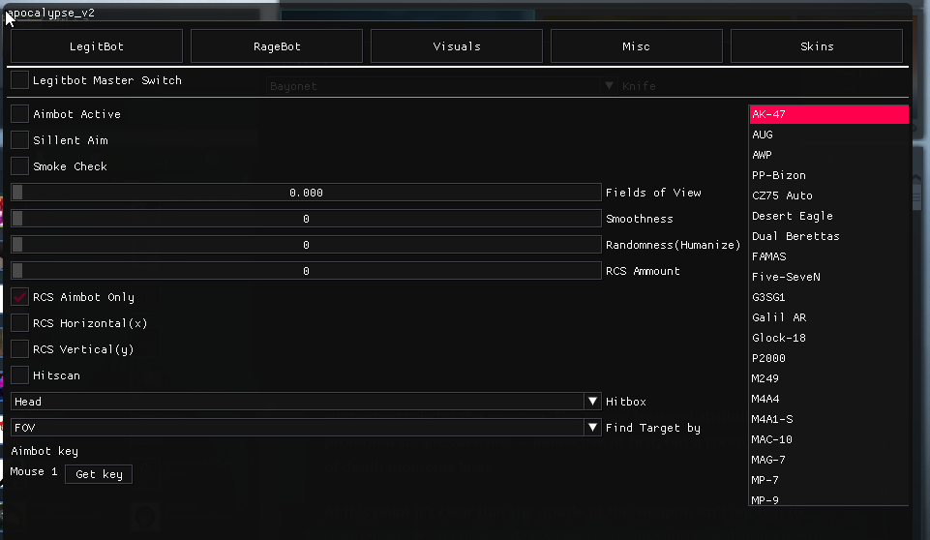
Task: Expand the Hitbox dropdown arrow
Action: coord(593,402)
